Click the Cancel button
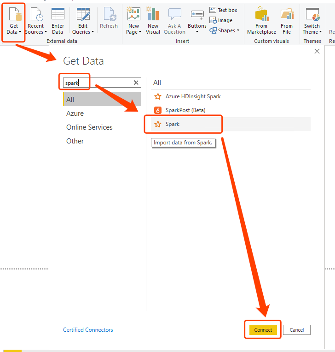The image size is (335, 352). pos(297,330)
